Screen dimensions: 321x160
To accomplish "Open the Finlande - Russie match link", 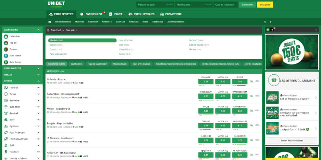I will (56, 79).
